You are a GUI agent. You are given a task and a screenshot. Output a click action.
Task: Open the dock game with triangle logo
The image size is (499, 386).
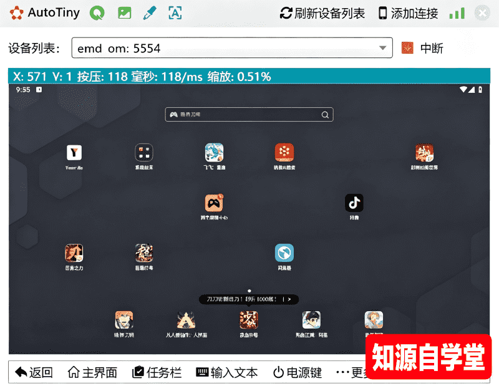coord(186,320)
